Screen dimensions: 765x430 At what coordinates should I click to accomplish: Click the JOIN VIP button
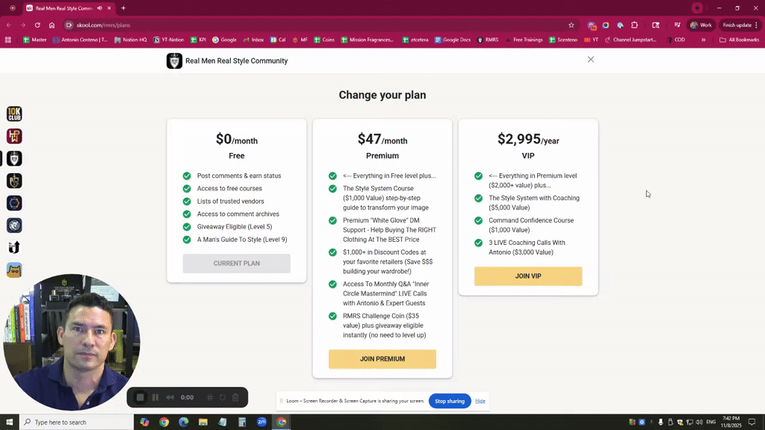(528, 276)
